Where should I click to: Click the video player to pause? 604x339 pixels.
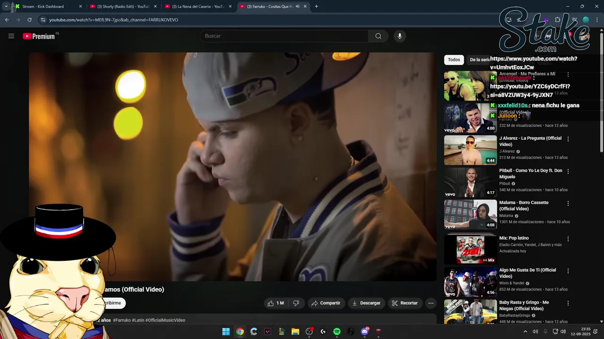(232, 167)
